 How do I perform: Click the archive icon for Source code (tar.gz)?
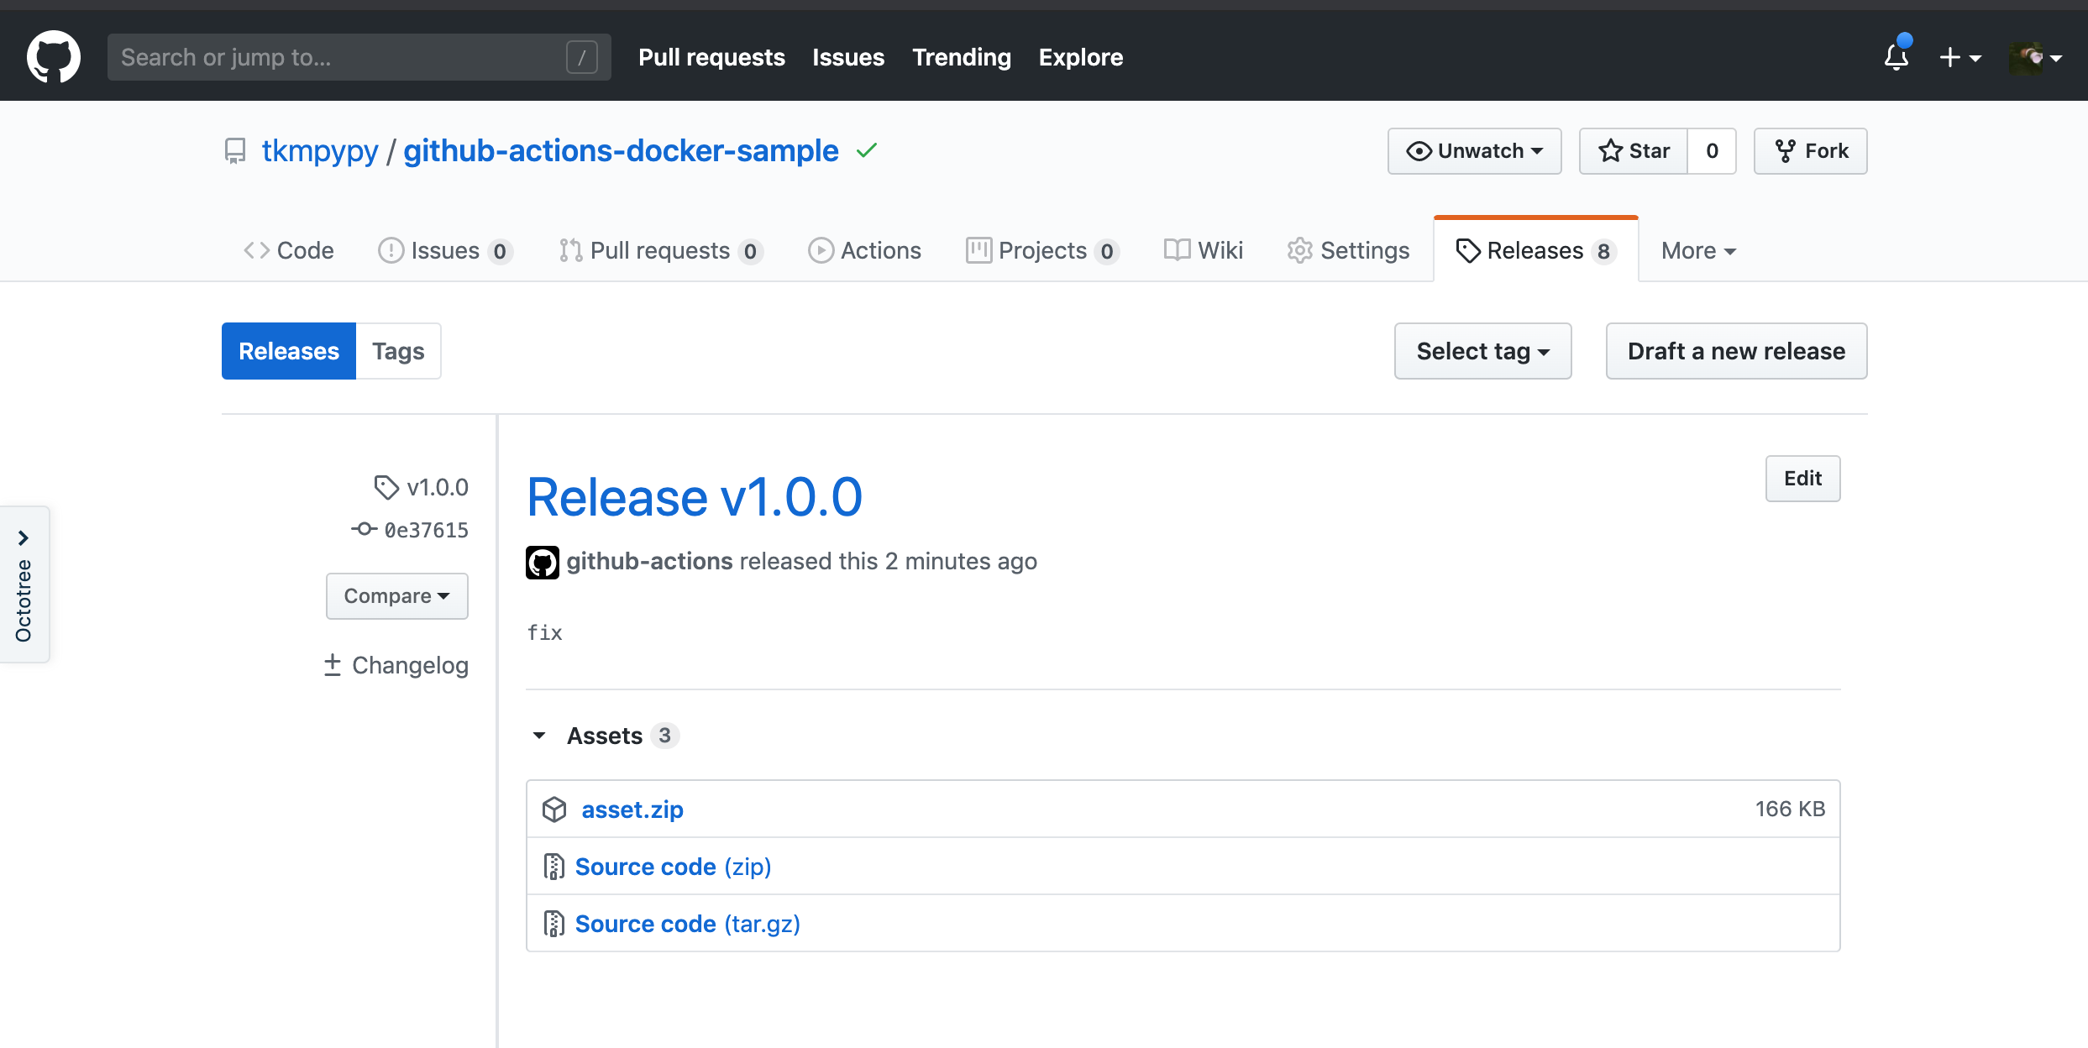pos(553,924)
